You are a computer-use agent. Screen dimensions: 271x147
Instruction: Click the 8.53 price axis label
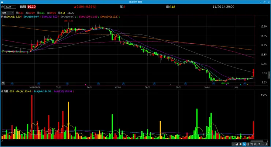tap(264, 82)
